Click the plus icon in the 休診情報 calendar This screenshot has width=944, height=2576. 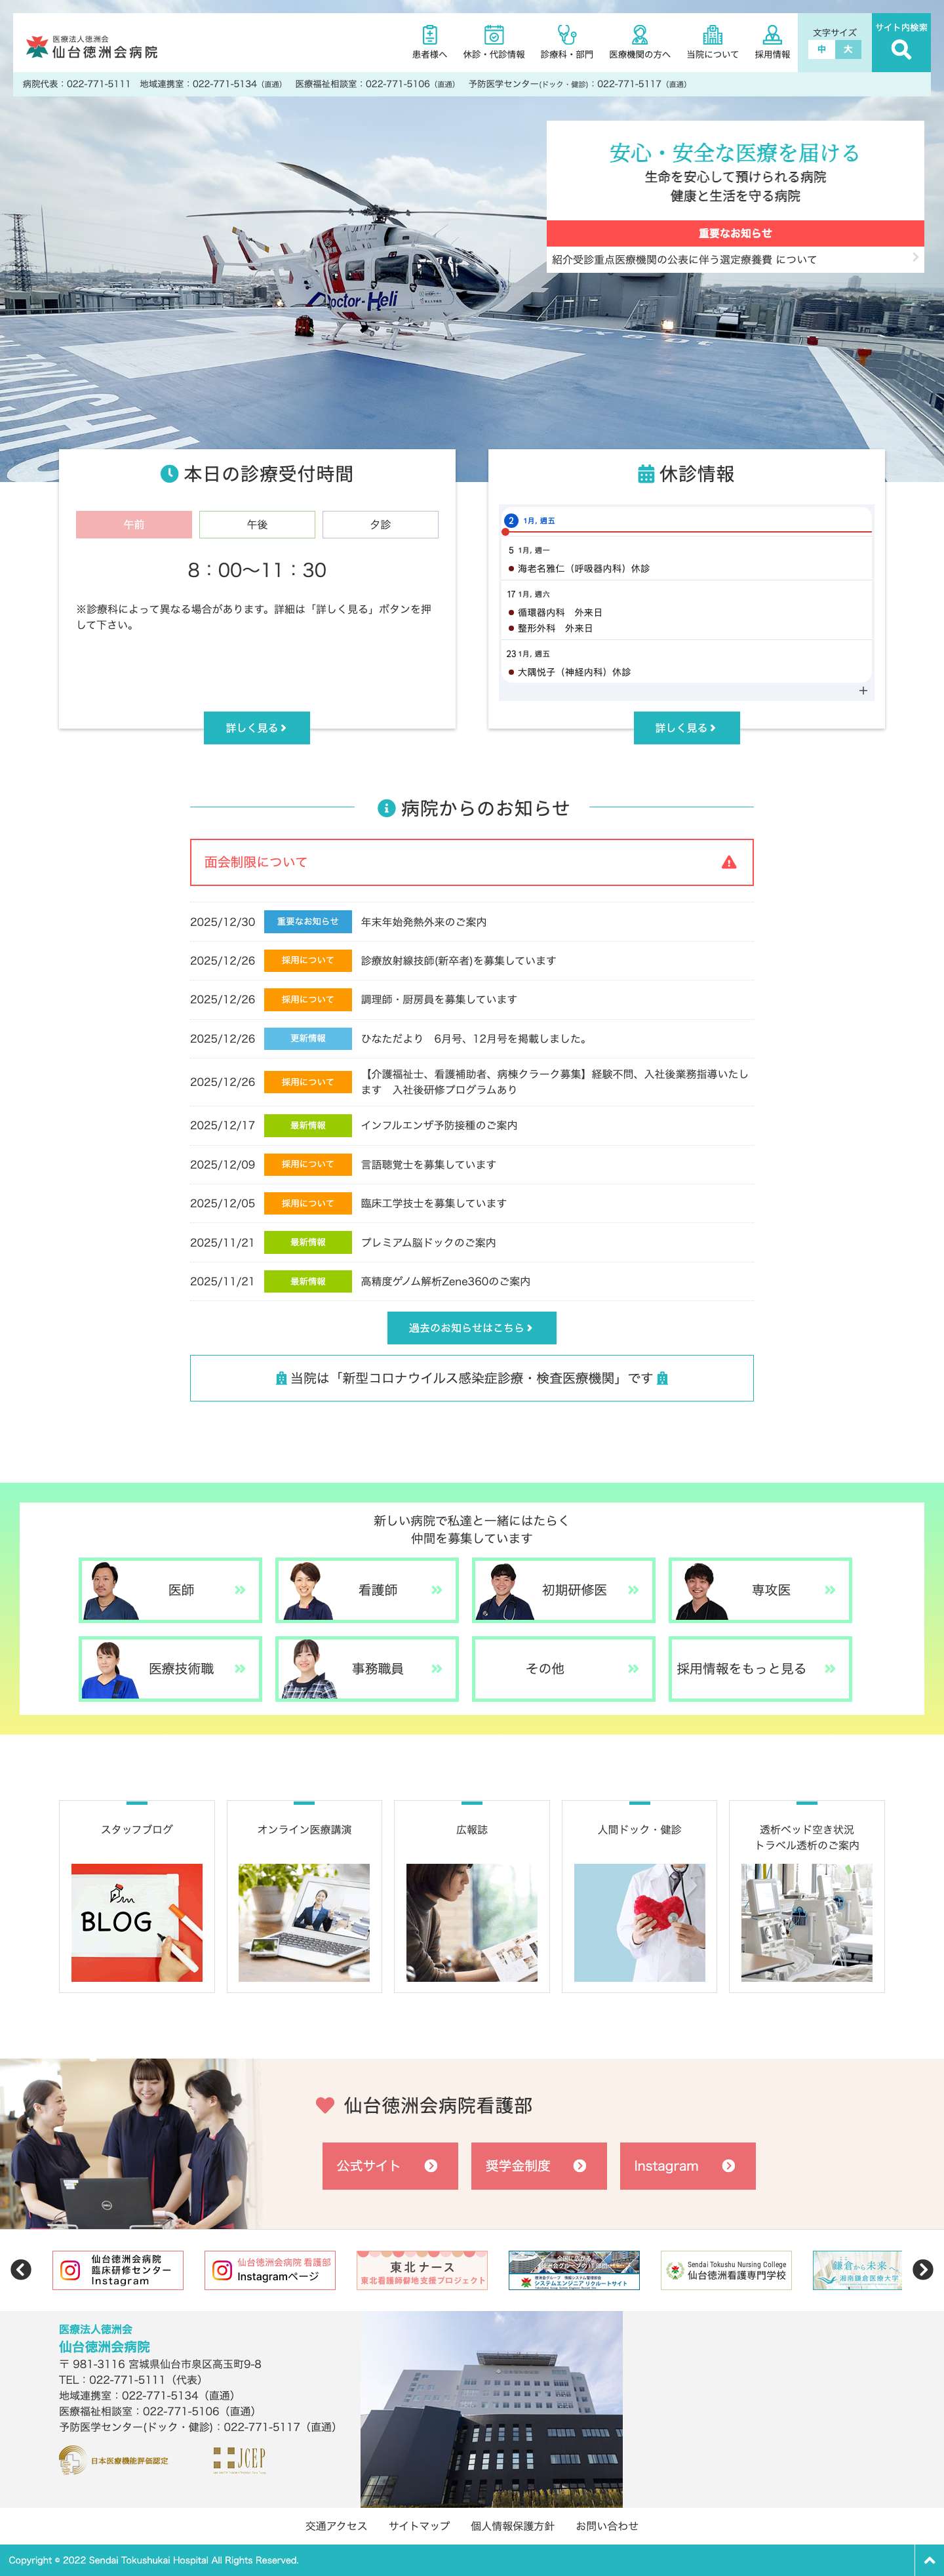pyautogui.click(x=863, y=691)
